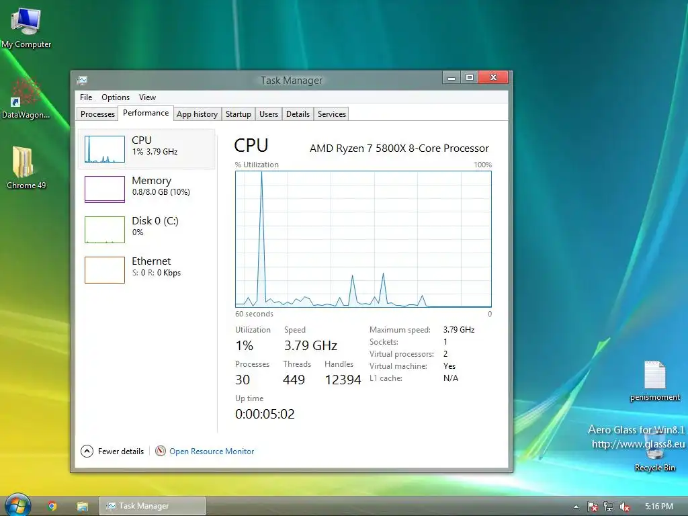Close the Task Manager window

[x=493, y=78]
